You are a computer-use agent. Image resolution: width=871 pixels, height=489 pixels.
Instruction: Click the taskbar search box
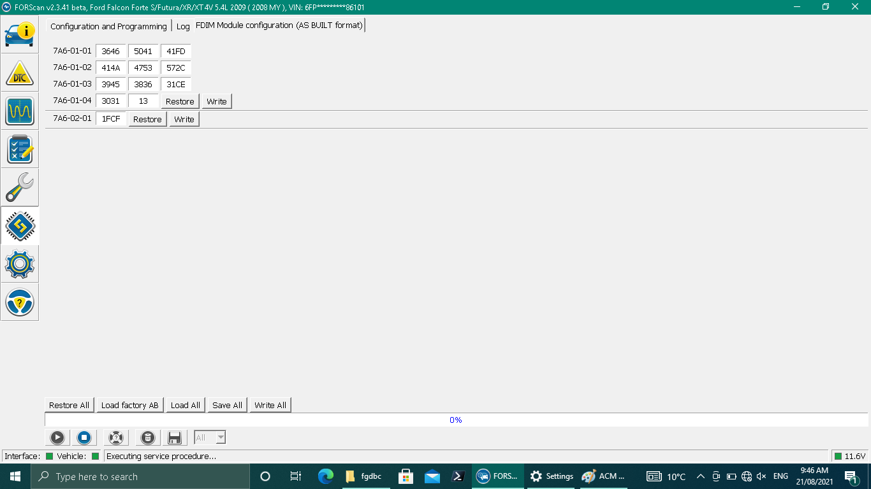pyautogui.click(x=140, y=476)
